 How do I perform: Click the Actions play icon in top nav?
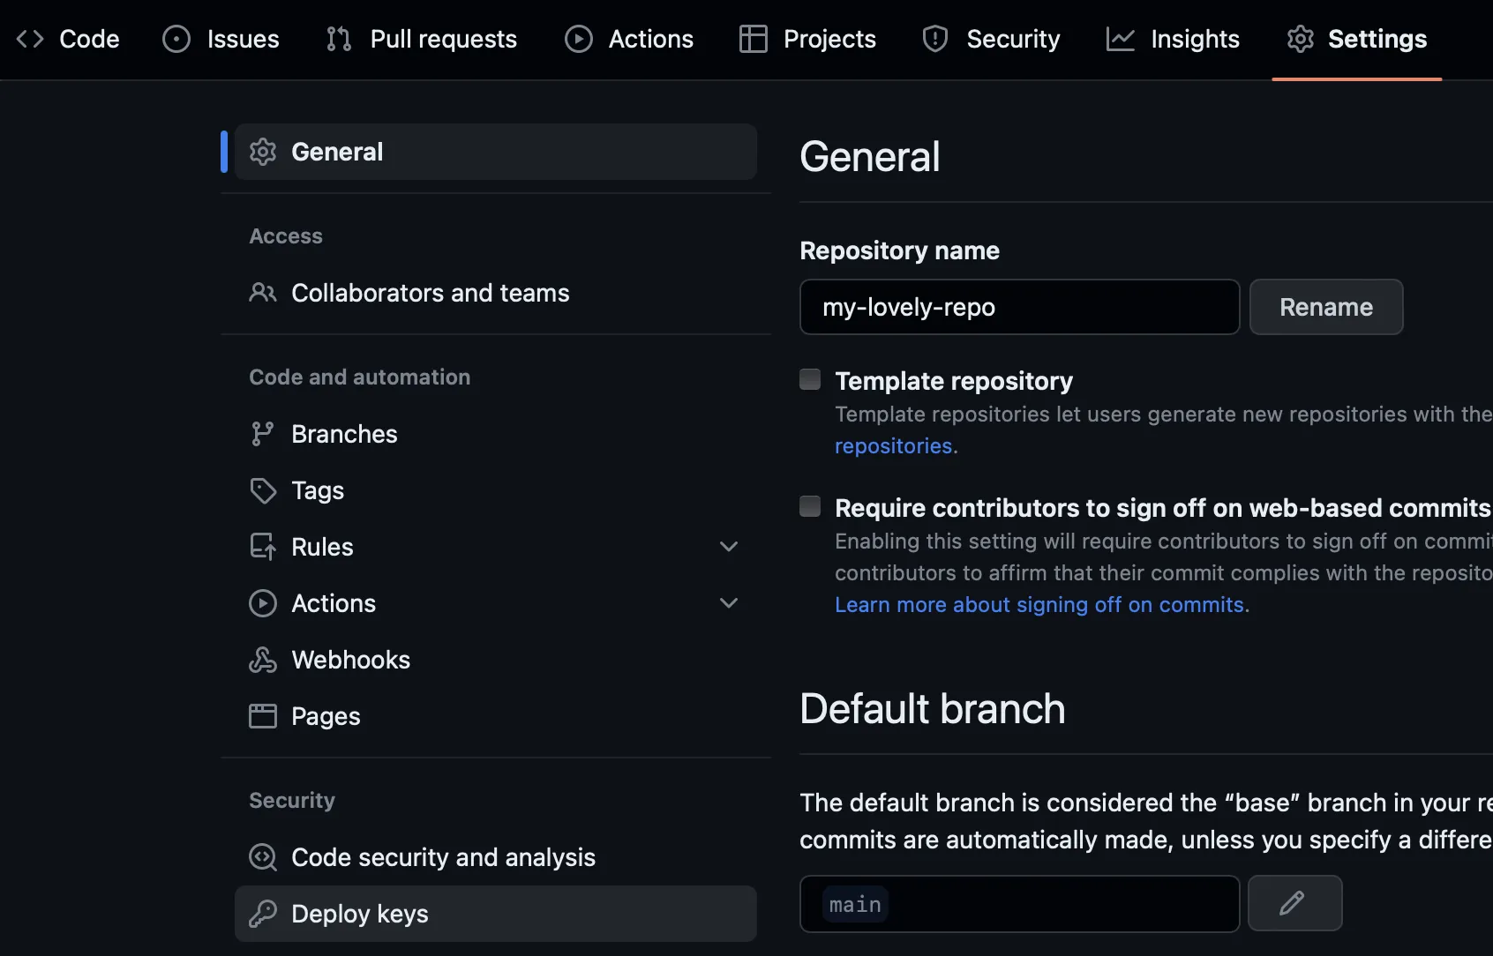click(x=579, y=39)
